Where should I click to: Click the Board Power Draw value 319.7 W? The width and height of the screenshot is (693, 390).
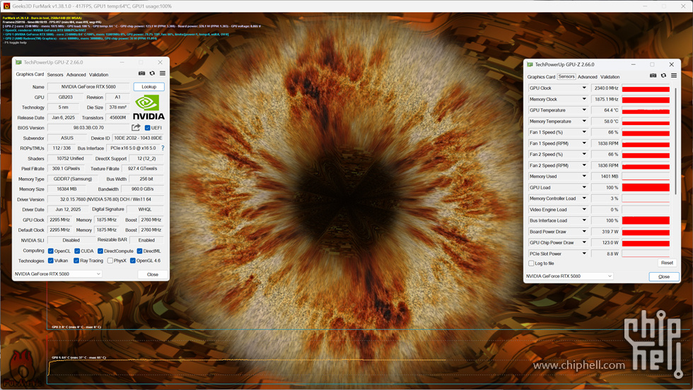tap(606, 232)
